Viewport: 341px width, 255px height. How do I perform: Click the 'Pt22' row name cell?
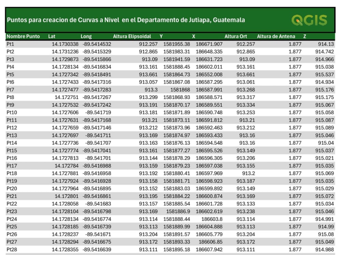(x=12, y=204)
